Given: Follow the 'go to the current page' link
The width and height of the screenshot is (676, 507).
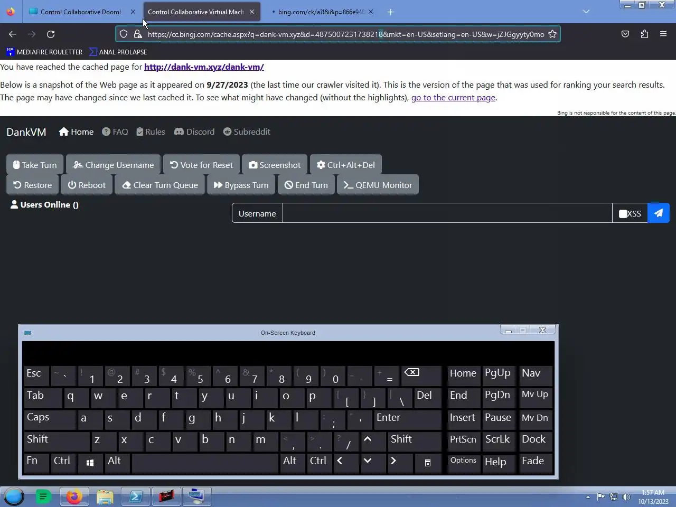Looking at the screenshot, I should 453,97.
